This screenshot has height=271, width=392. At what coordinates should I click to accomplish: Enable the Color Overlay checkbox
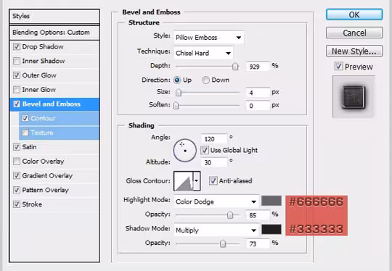(17, 161)
